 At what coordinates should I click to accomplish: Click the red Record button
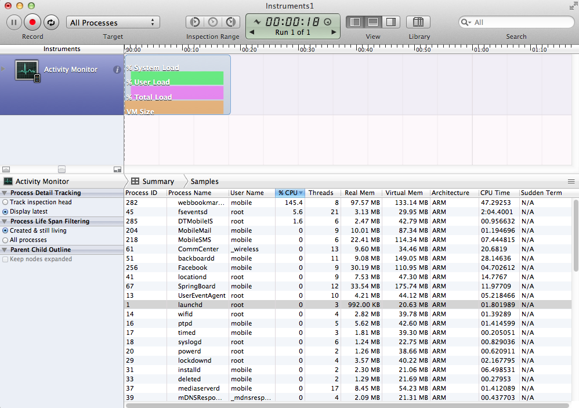coord(32,22)
